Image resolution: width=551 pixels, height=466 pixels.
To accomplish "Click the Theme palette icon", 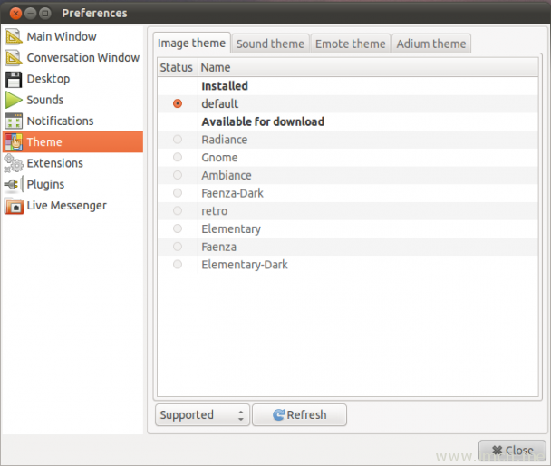I will [x=14, y=142].
